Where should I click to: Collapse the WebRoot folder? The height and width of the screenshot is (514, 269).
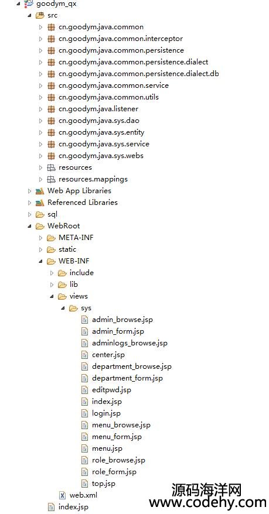click(30, 226)
